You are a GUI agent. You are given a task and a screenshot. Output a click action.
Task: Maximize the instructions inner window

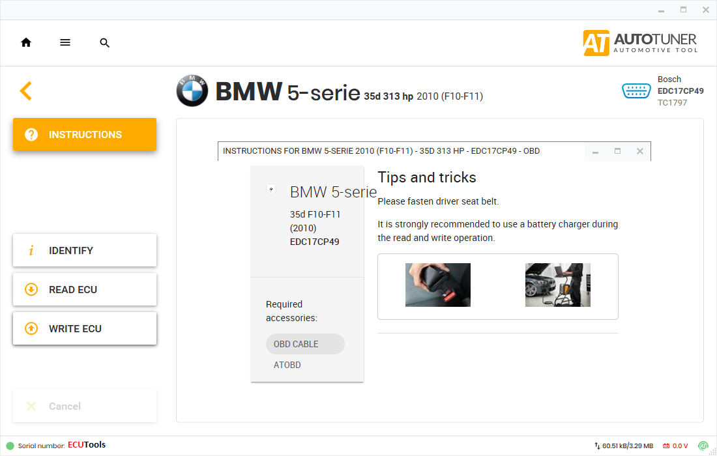(x=617, y=151)
